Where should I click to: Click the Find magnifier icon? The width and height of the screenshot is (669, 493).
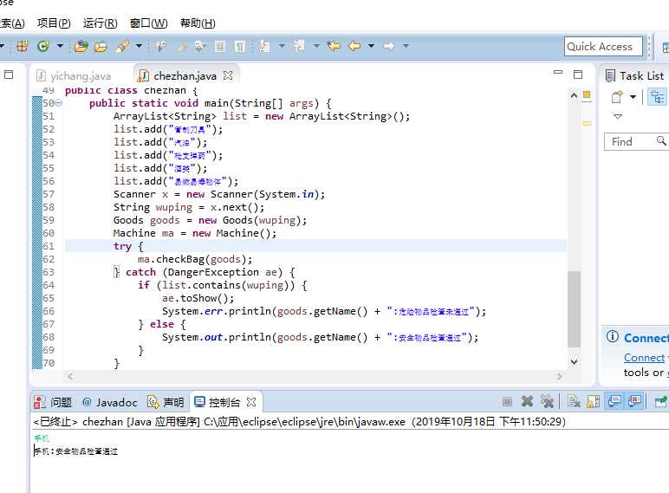coord(661,140)
